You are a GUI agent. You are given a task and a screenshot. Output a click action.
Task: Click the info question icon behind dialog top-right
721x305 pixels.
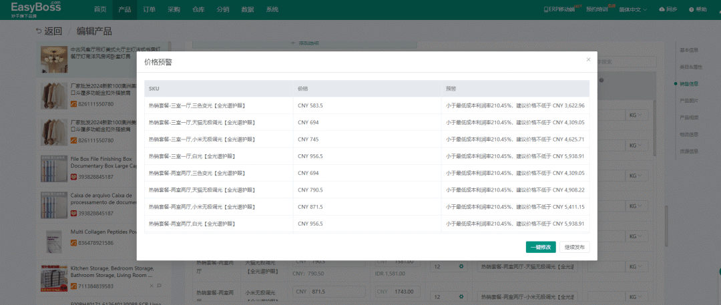pos(602,81)
